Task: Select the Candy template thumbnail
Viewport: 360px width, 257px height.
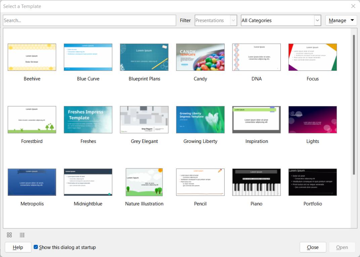Action: pos(200,57)
